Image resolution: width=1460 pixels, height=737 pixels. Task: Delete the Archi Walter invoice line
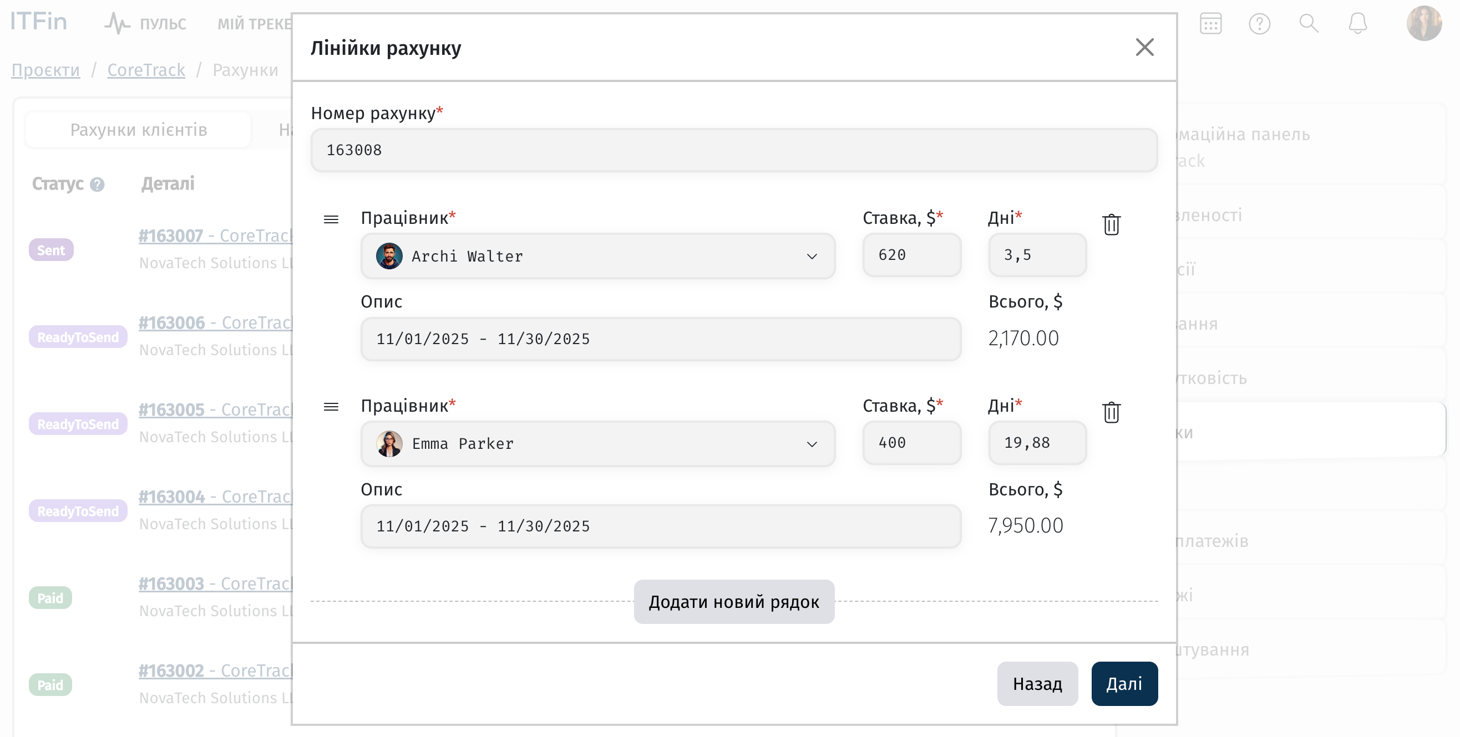(x=1111, y=225)
